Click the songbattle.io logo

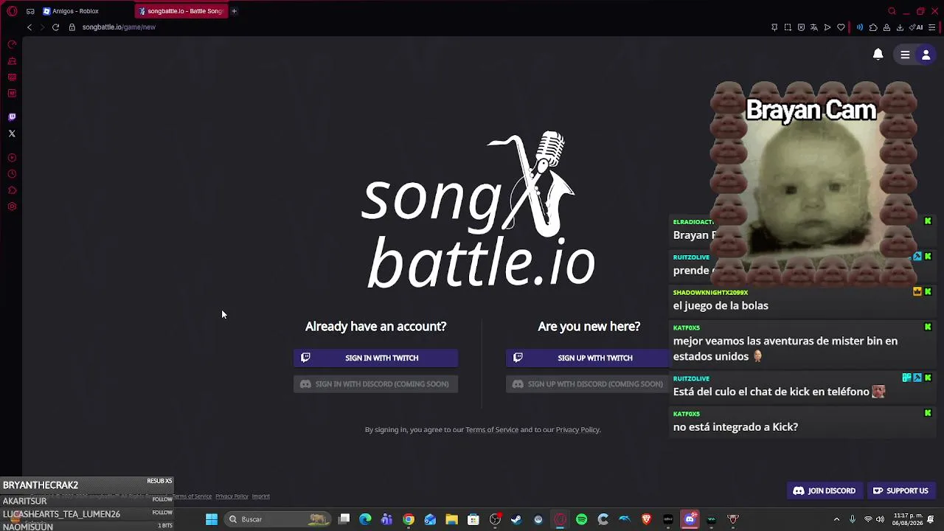click(x=478, y=211)
